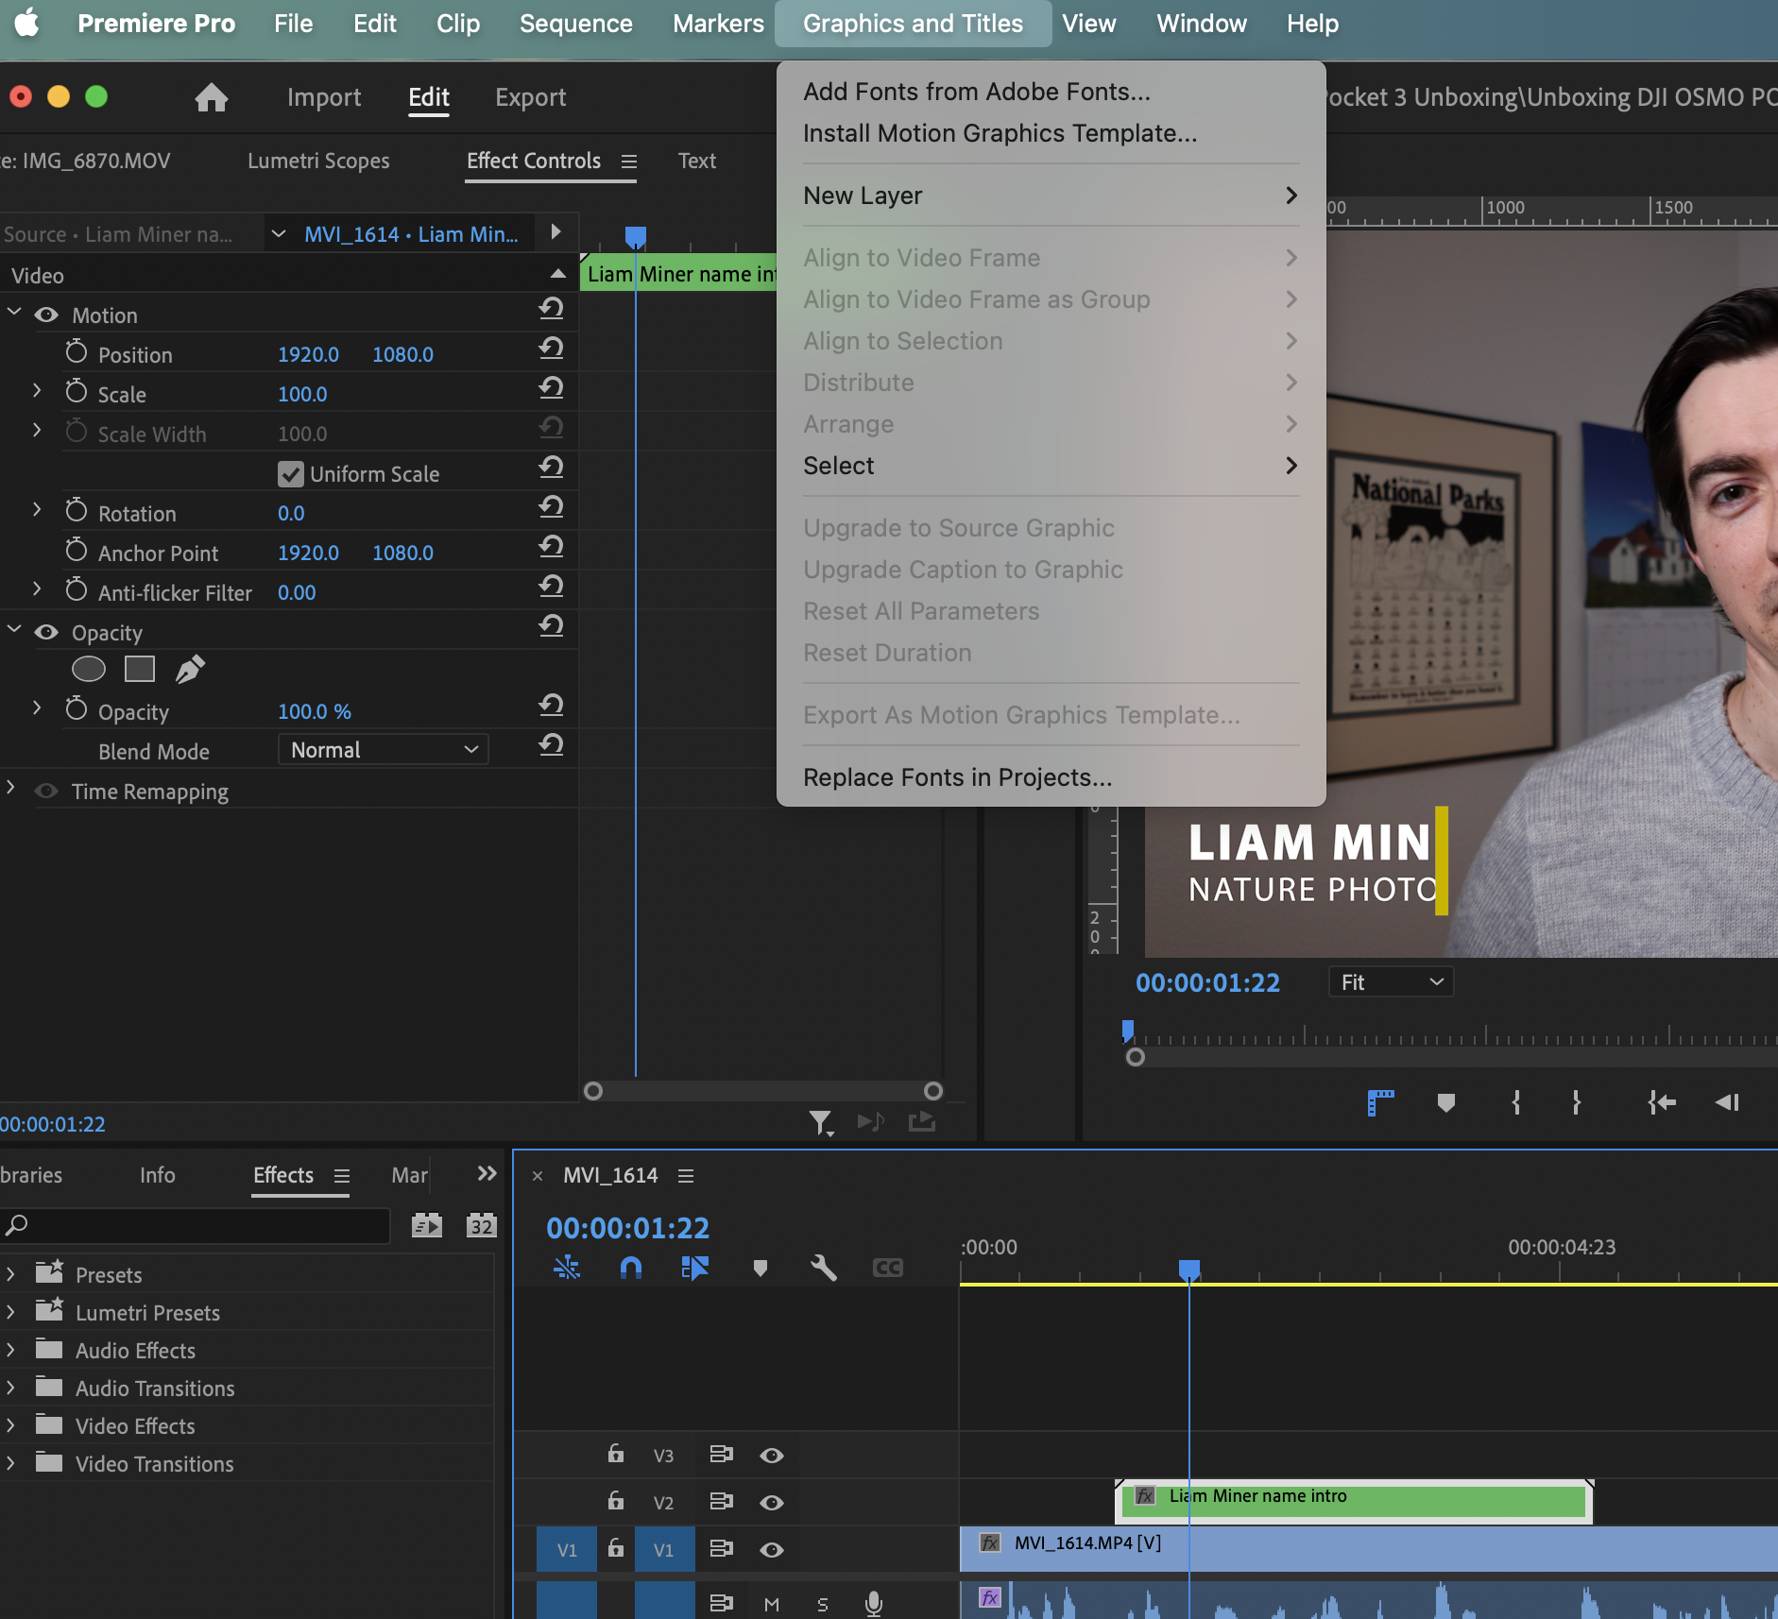The height and width of the screenshot is (1619, 1778).
Task: Expand the Video Effects folder
Action: click(x=10, y=1425)
